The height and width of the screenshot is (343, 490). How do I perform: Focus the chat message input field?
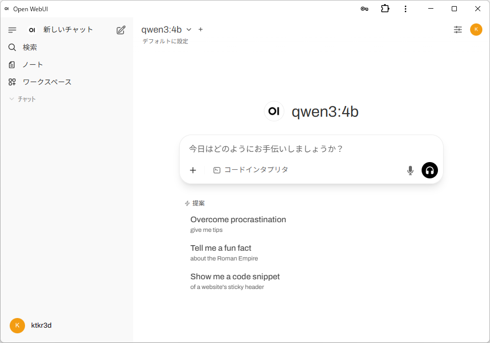point(311,149)
